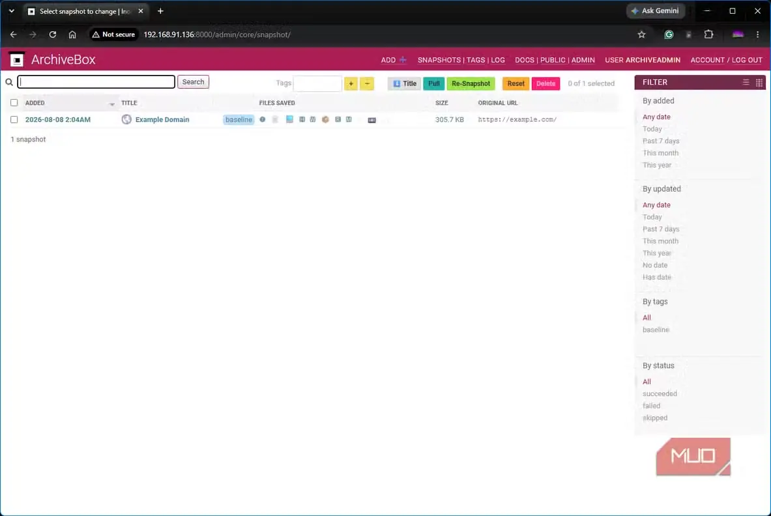This screenshot has height=516, width=771.
Task: Open the https://example.com/ original URL
Action: [517, 119]
